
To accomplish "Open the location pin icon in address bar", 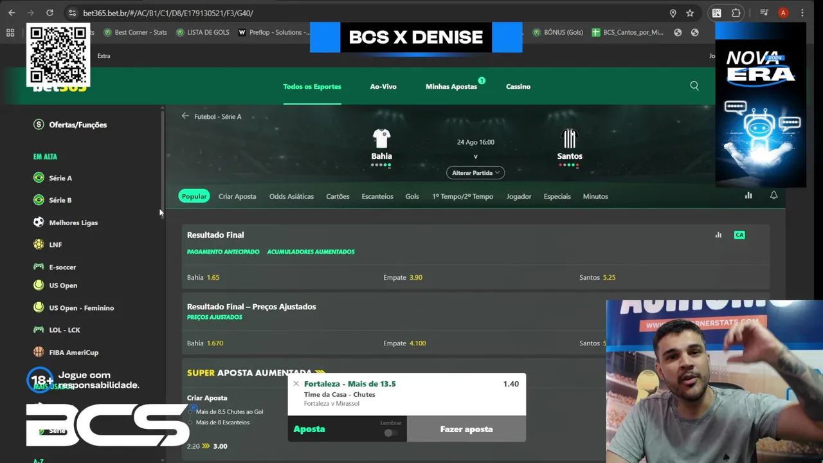I will tap(673, 13).
